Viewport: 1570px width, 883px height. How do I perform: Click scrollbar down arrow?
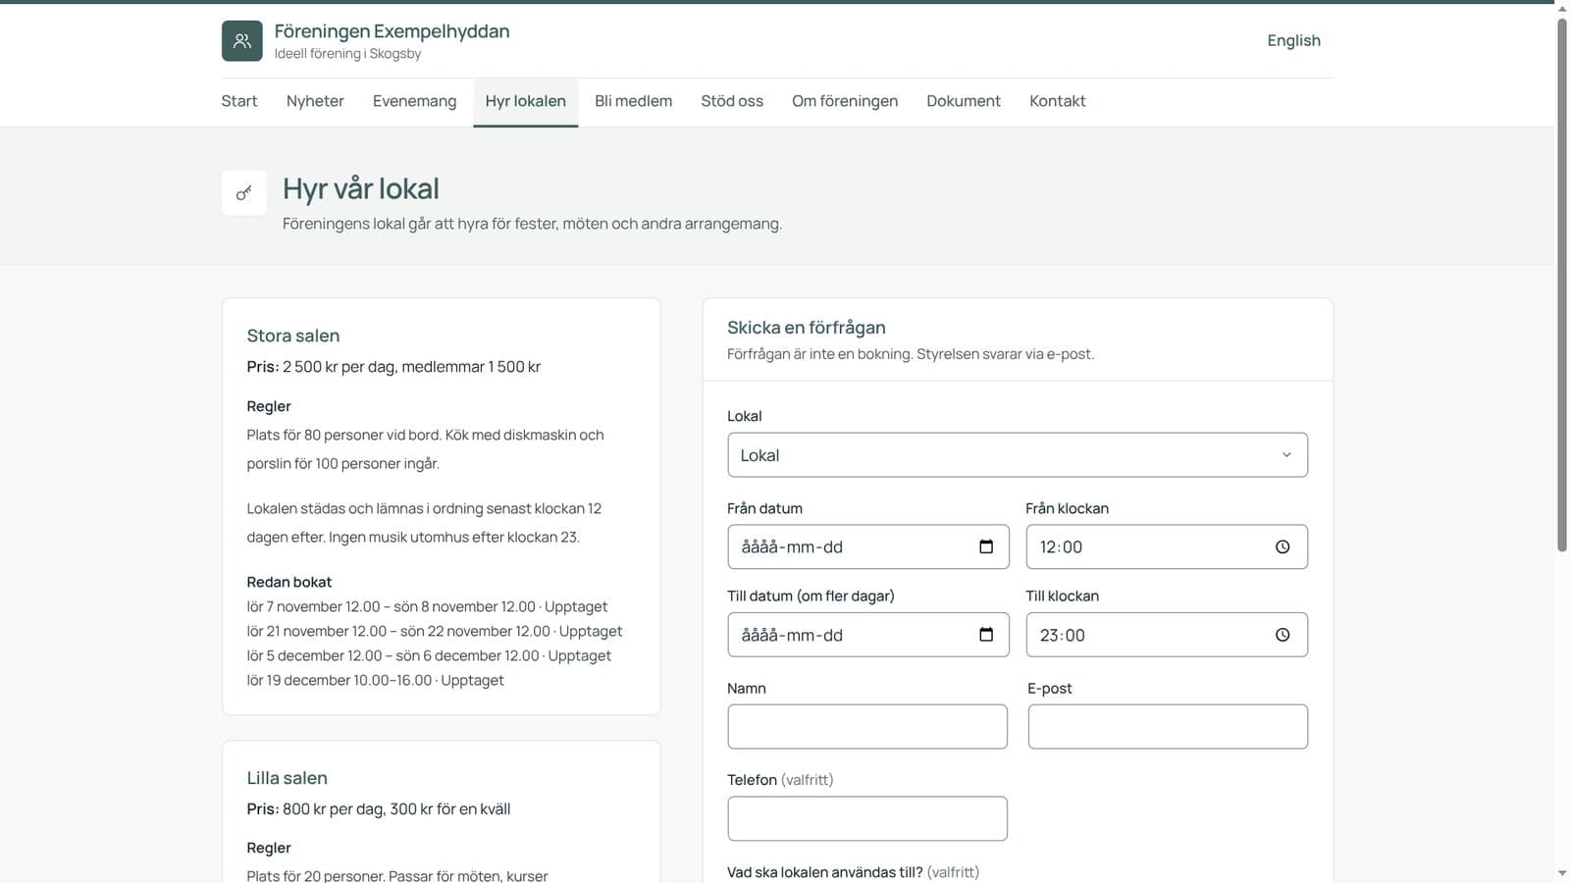click(1562, 873)
